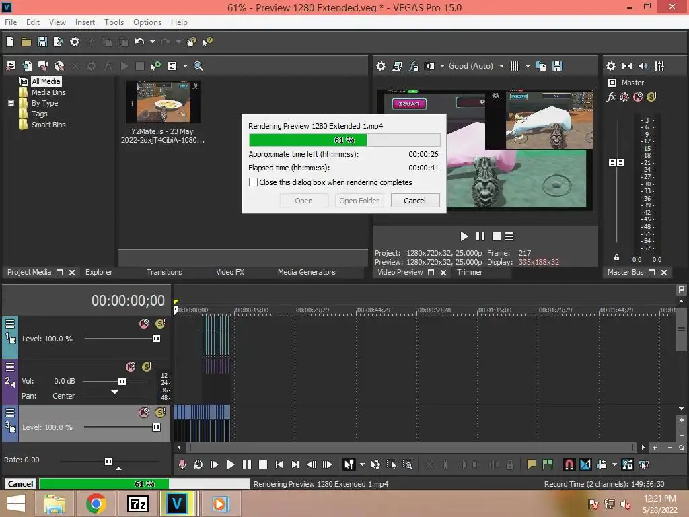Screen dimensions: 689x517
Task: Cancel rendering in the dialog box
Action: pos(414,201)
